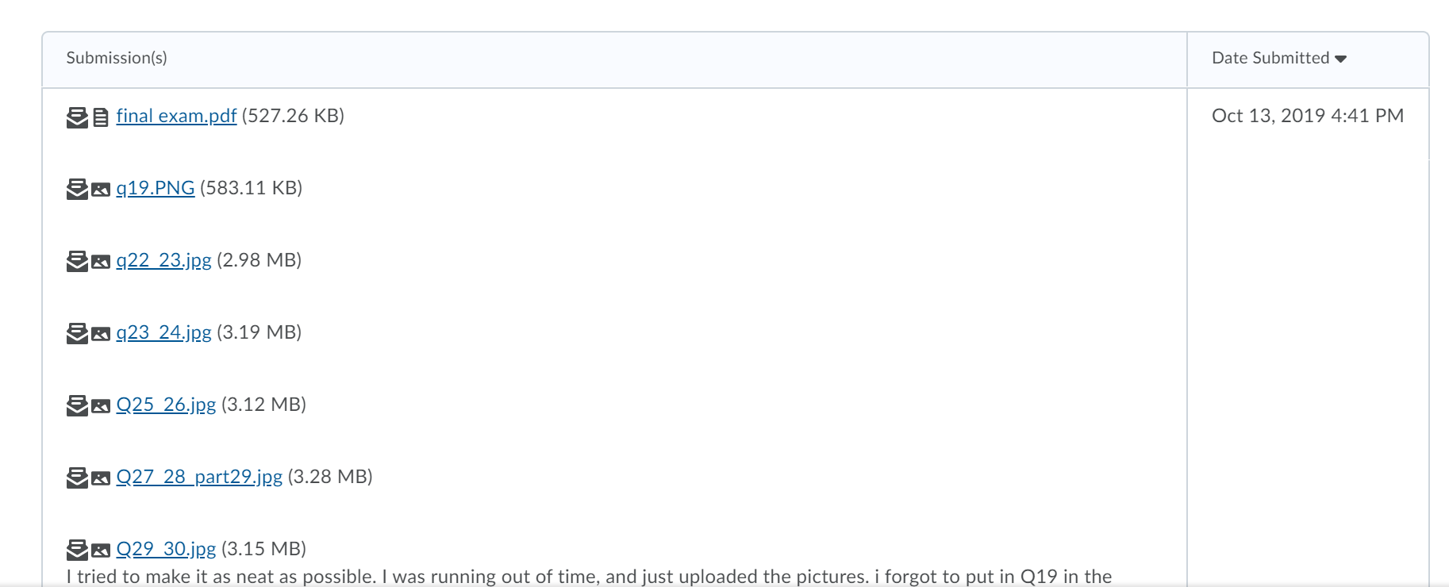
Task: Click the inbox icon beside q23_24.jpg
Action: click(x=77, y=334)
